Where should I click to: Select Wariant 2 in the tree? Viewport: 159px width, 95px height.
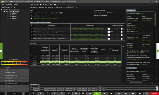pyautogui.click(x=15, y=15)
